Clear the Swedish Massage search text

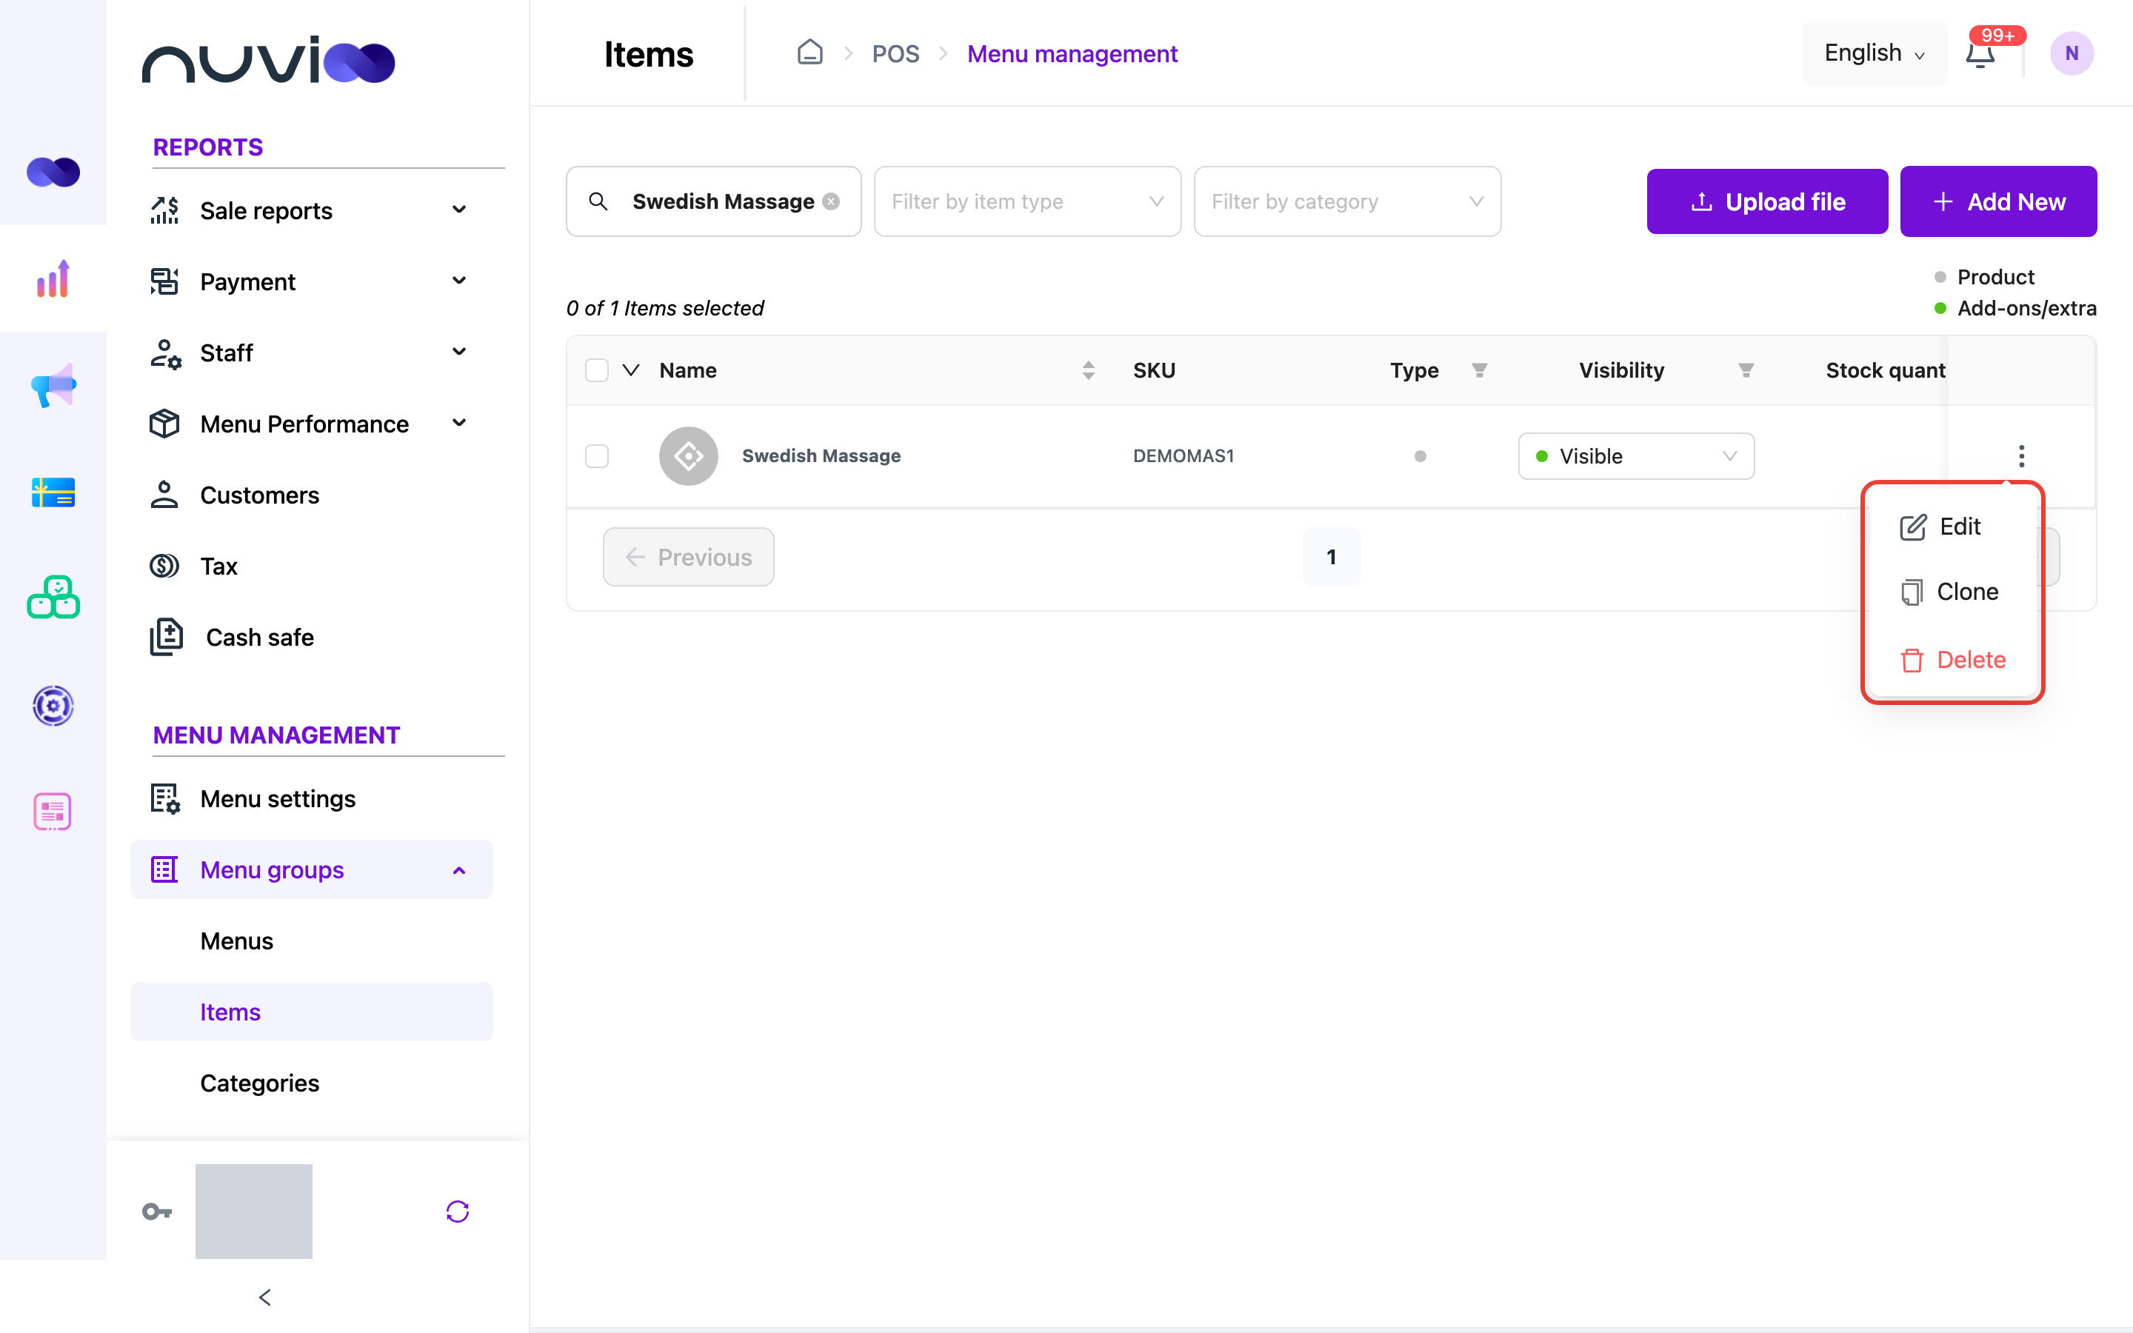pyautogui.click(x=831, y=202)
